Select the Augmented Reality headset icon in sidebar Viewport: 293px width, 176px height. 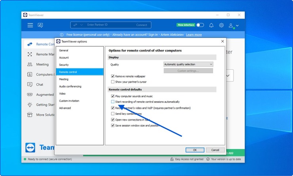(x=30, y=95)
